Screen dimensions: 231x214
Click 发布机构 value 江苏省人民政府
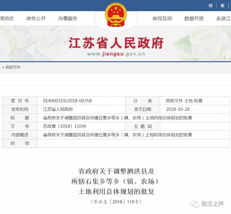(x=58, y=109)
